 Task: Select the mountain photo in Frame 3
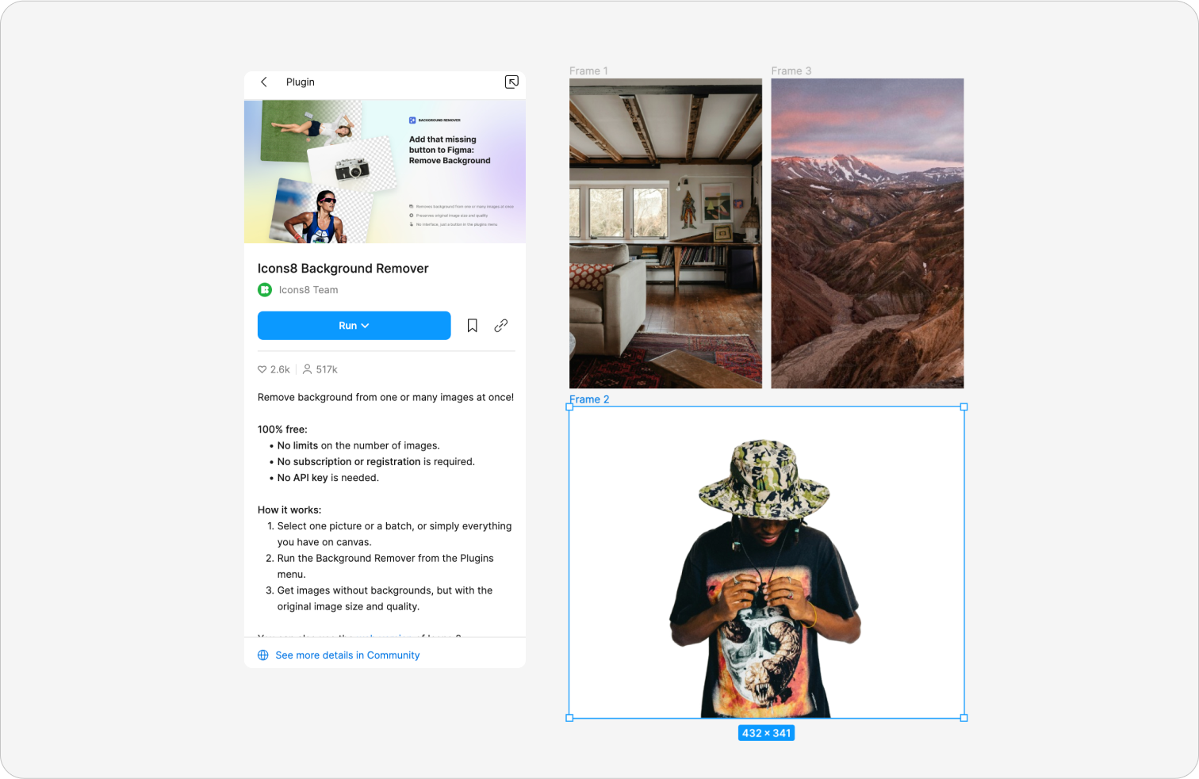(x=867, y=232)
